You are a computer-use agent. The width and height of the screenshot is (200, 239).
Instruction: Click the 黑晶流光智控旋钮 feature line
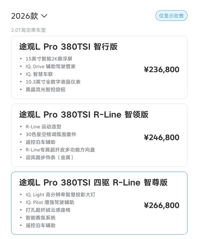tap(45, 90)
